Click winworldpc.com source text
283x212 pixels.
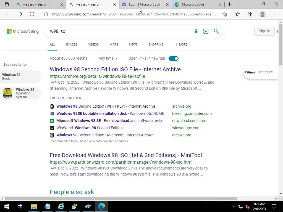point(186,128)
